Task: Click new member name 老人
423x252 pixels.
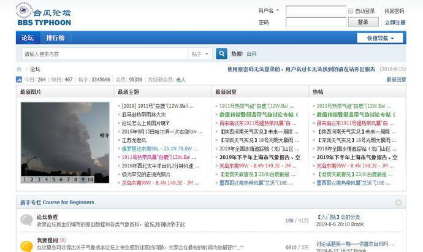Action: click(181, 80)
